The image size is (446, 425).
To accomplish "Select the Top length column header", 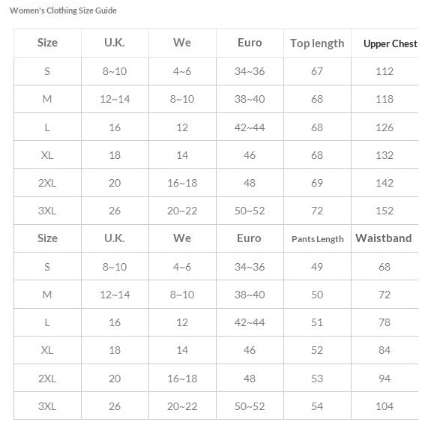I will point(317,43).
